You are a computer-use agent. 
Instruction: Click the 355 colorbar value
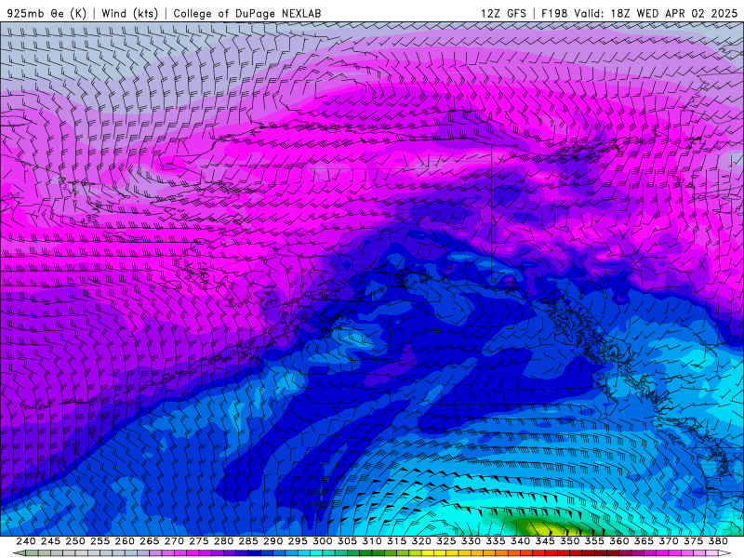click(x=594, y=541)
